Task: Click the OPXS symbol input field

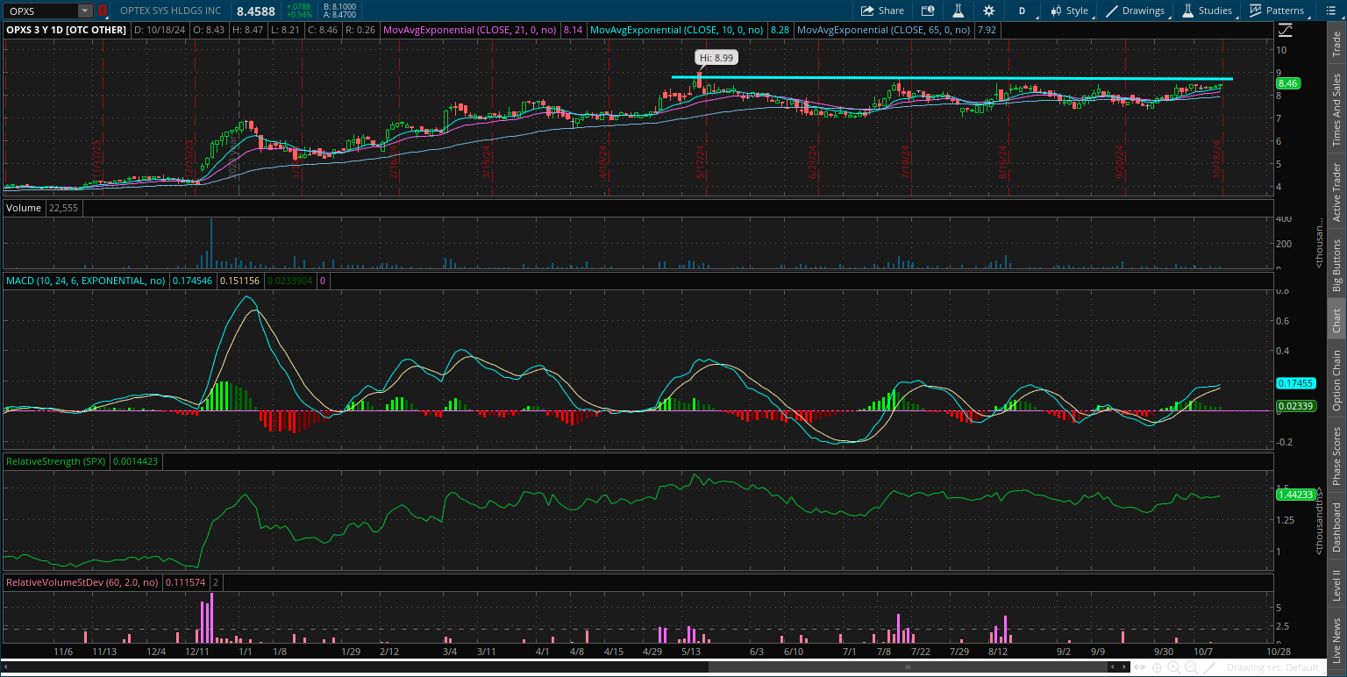Action: [x=40, y=11]
